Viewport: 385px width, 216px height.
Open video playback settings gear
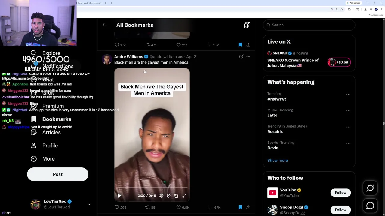(168, 196)
